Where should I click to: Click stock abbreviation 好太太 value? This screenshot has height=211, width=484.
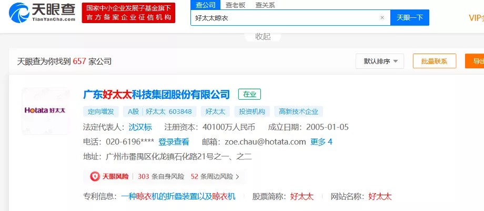[301, 196]
